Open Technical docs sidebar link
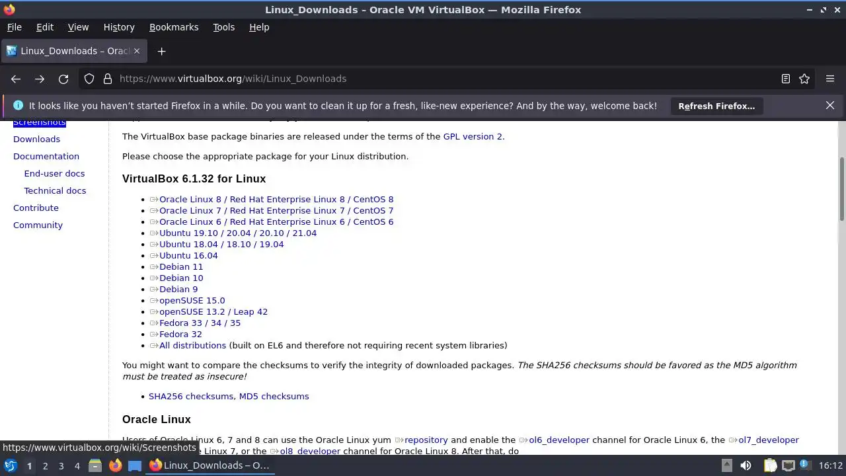Screen dimensions: 846x476 click(x=55, y=190)
